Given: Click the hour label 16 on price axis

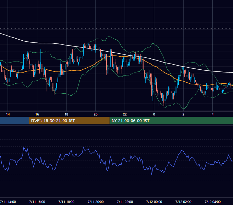Looking at the screenshot, I should pos(37,114).
